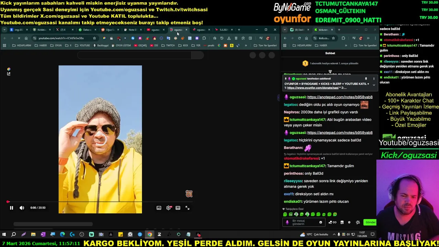
Task: Switch YouTube player to theater mode
Action: click(x=178, y=208)
